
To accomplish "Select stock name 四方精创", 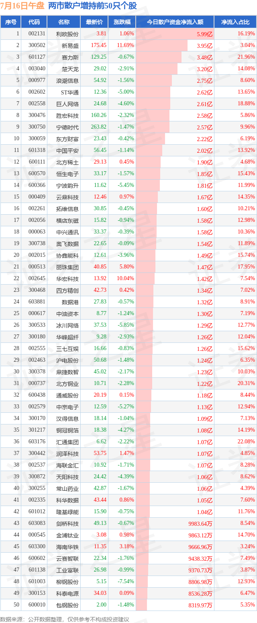I will point(67,291).
